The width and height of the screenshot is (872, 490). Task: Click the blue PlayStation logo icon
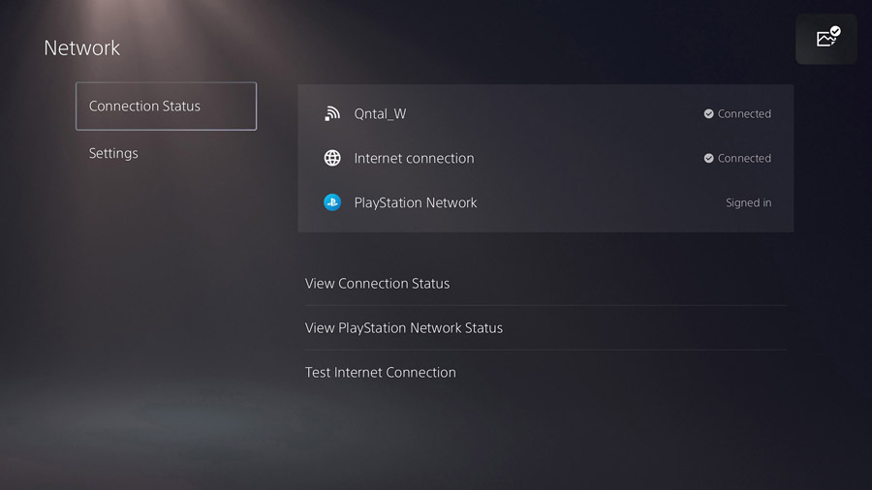[x=332, y=203]
